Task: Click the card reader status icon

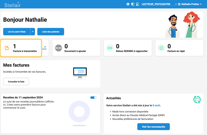Action: tap(137, 4)
